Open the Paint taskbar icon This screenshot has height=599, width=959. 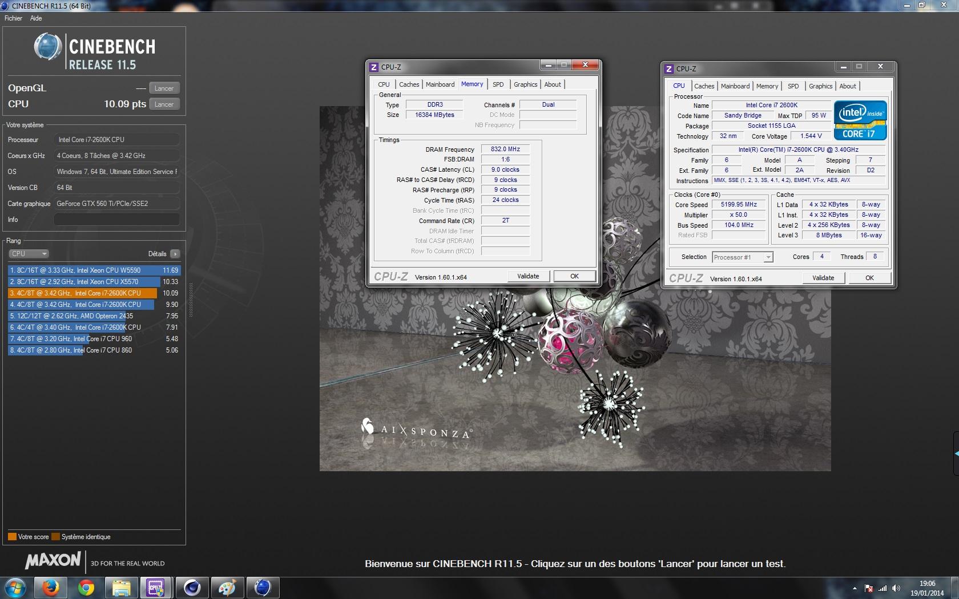(227, 588)
